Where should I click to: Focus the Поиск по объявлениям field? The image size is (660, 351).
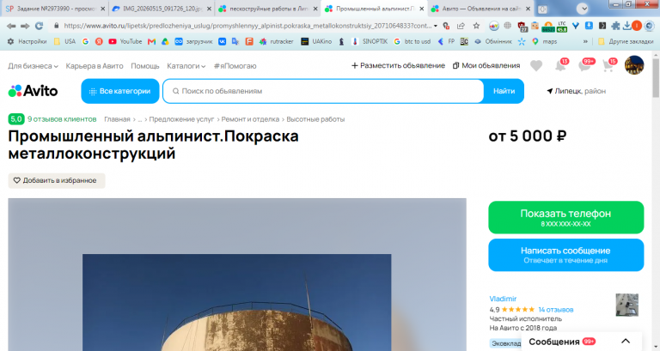[323, 91]
